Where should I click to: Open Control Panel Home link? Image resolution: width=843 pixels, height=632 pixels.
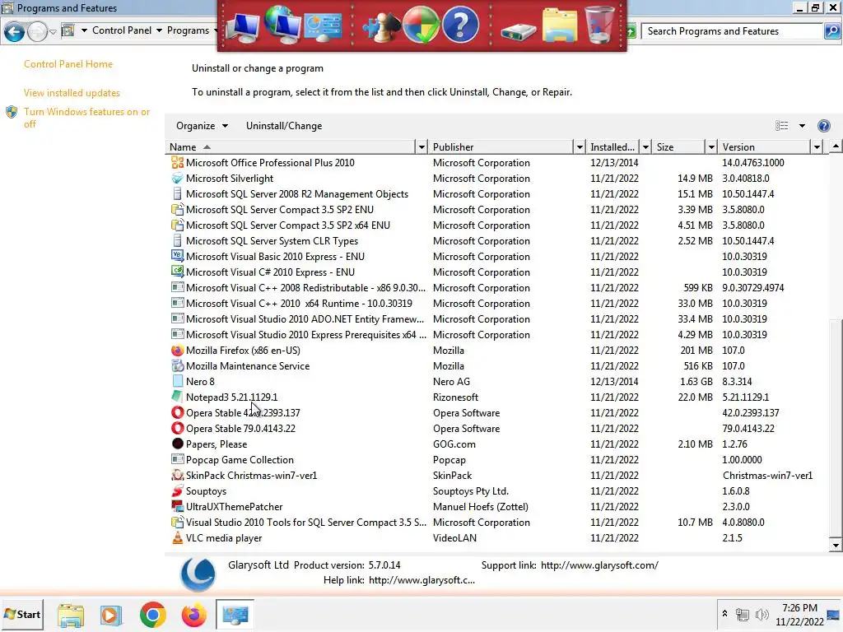68,64
